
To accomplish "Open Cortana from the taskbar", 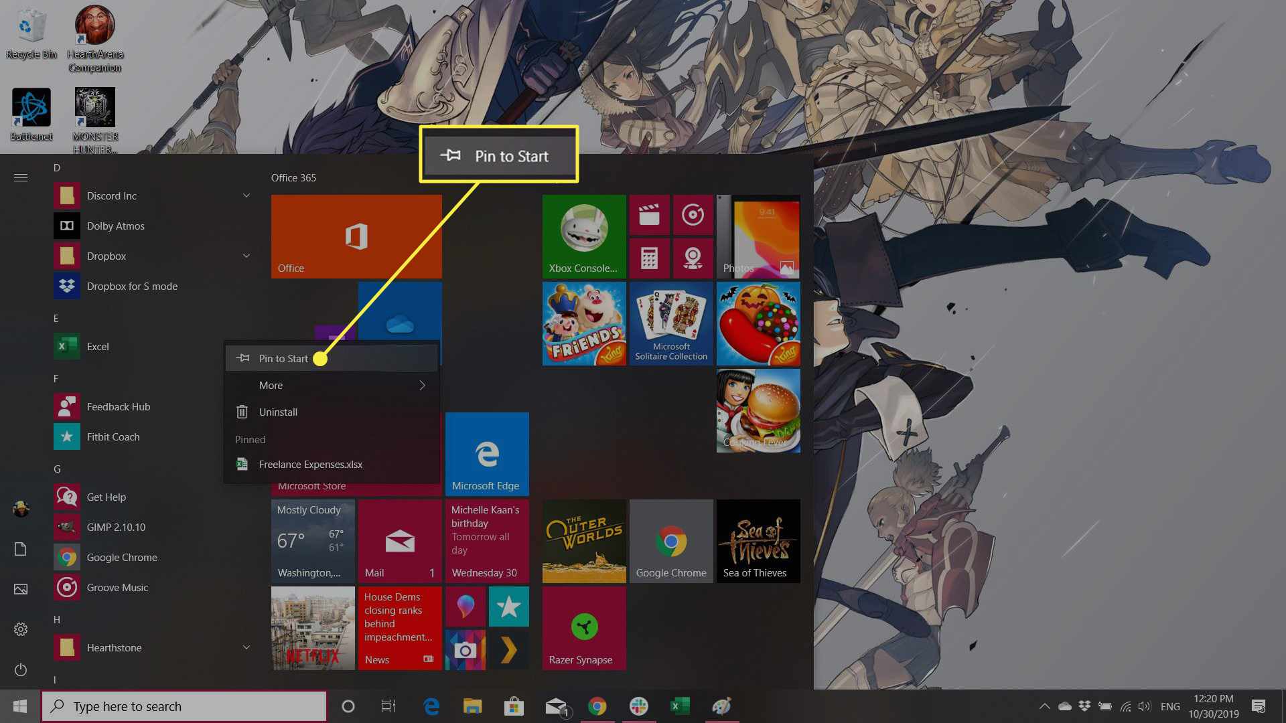I will (x=348, y=706).
